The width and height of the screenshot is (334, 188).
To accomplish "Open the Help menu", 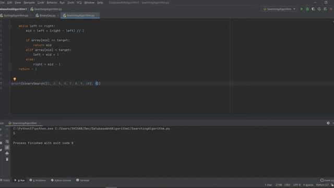I will pyautogui.click(x=100, y=3).
